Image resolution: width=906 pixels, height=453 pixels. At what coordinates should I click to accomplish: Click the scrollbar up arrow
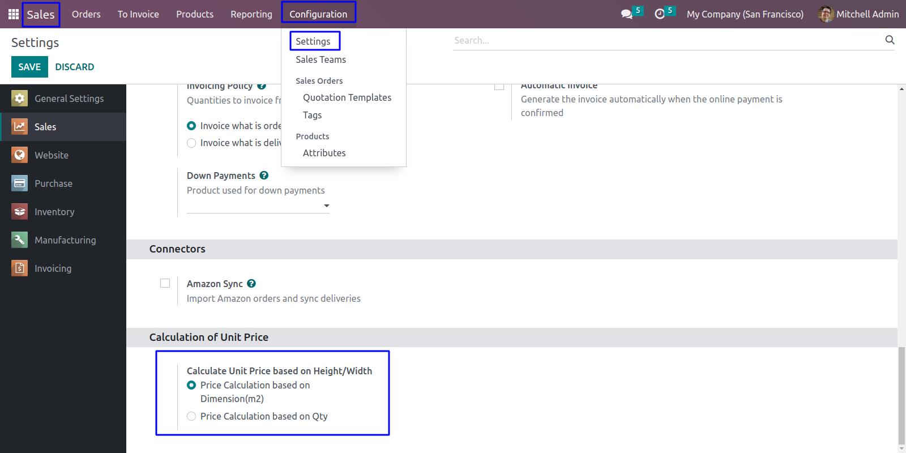(901, 88)
